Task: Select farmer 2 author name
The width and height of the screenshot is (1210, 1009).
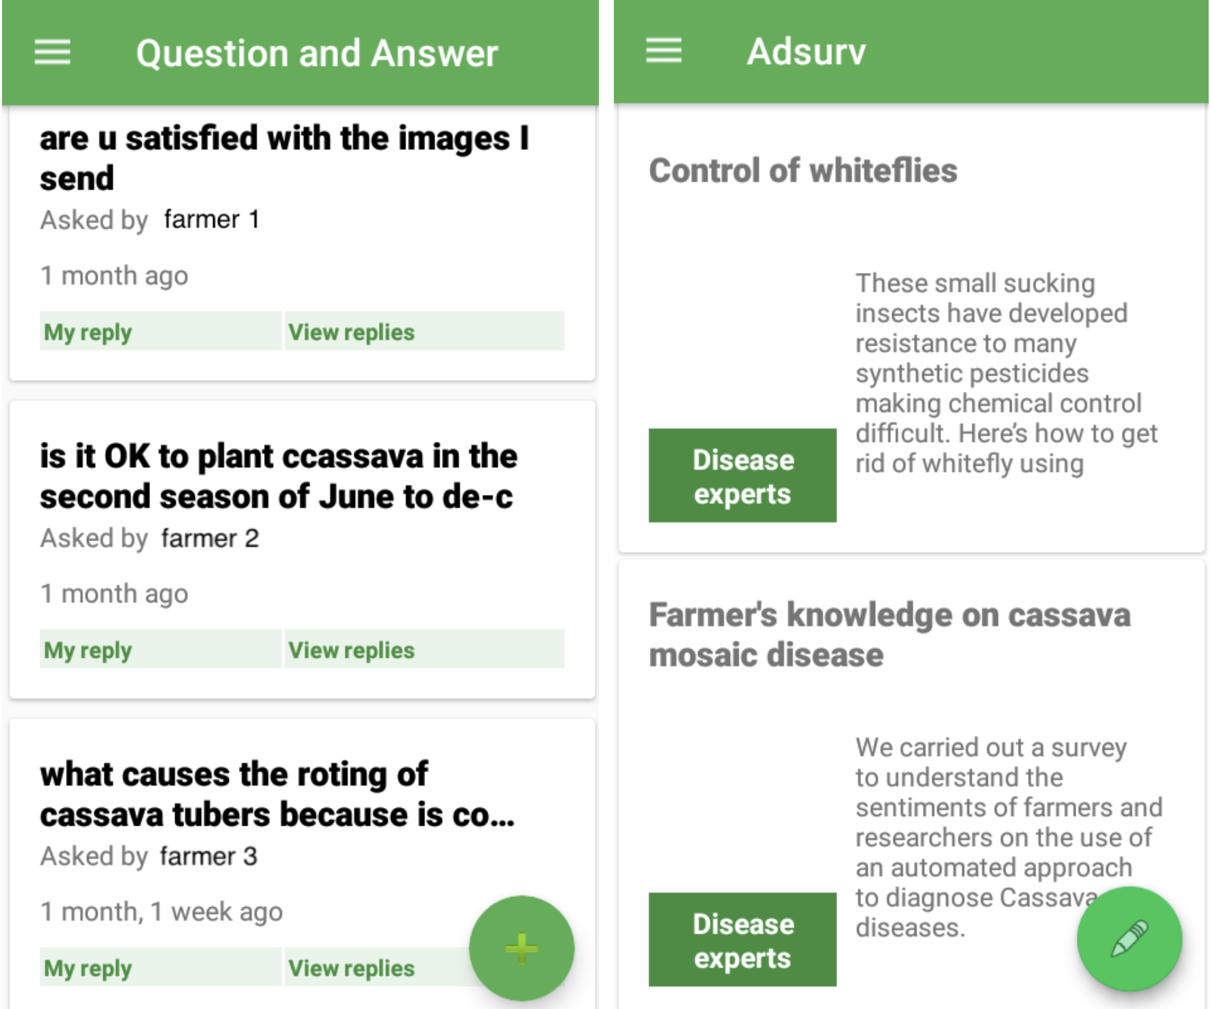Action: click(x=210, y=538)
